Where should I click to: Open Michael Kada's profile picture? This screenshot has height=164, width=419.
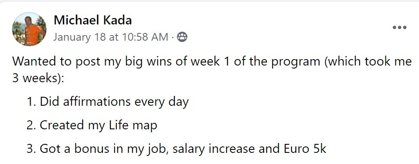click(29, 29)
